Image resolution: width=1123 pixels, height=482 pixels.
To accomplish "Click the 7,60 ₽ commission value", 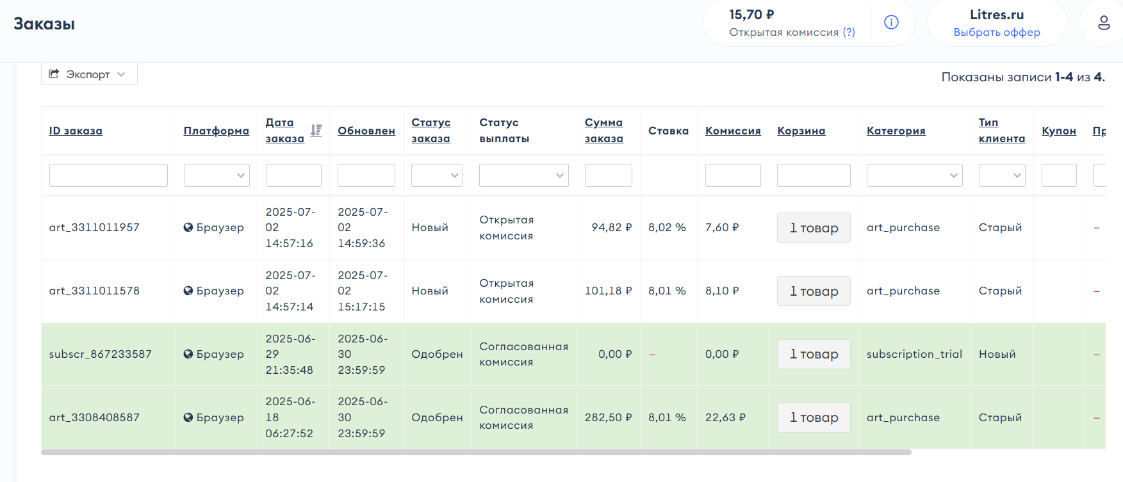I will tap(722, 227).
